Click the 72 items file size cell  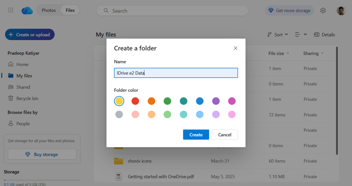point(277,115)
